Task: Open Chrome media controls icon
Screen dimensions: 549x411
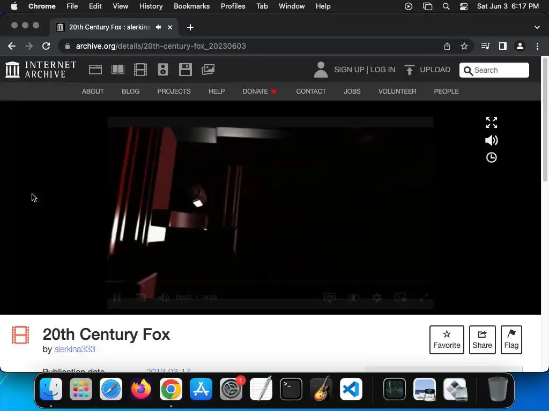Action: (485, 46)
